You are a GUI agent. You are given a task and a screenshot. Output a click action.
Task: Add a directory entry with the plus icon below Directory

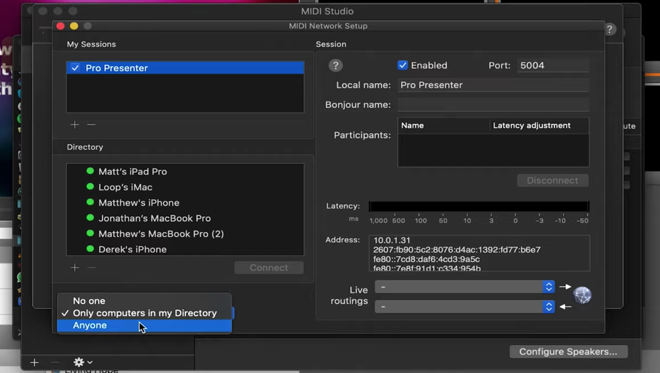75,268
